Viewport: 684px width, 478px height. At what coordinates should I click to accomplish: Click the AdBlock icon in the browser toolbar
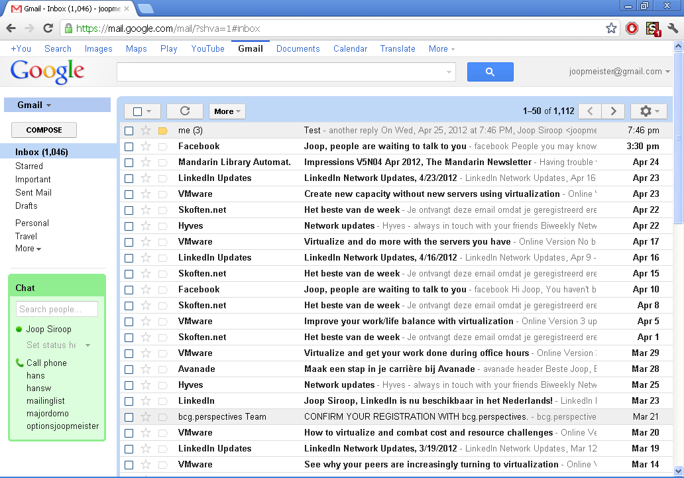coord(632,29)
